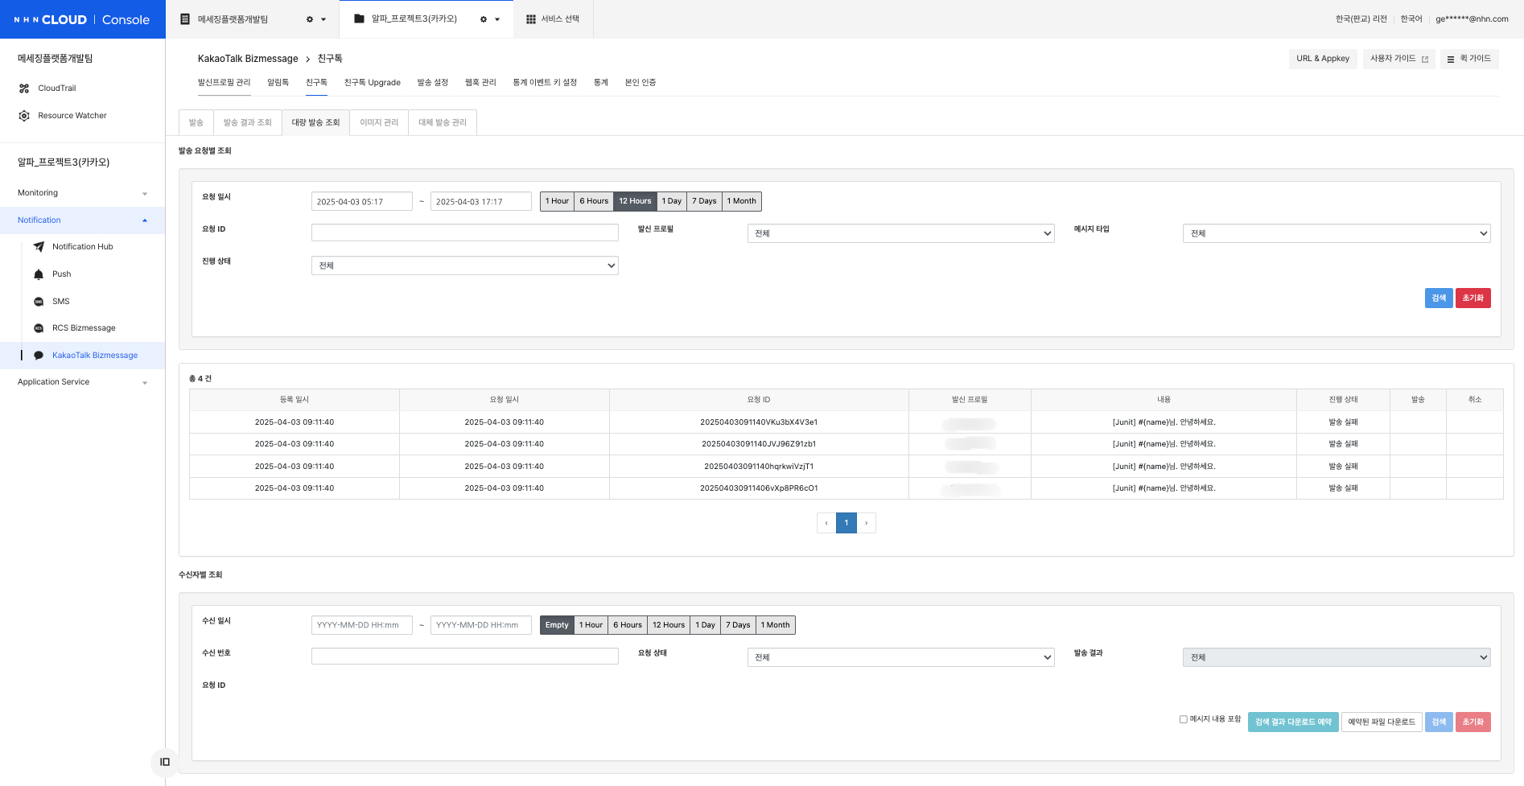This screenshot has width=1524, height=786.
Task: Open 발신 프로필 dropdown
Action: (x=900, y=233)
